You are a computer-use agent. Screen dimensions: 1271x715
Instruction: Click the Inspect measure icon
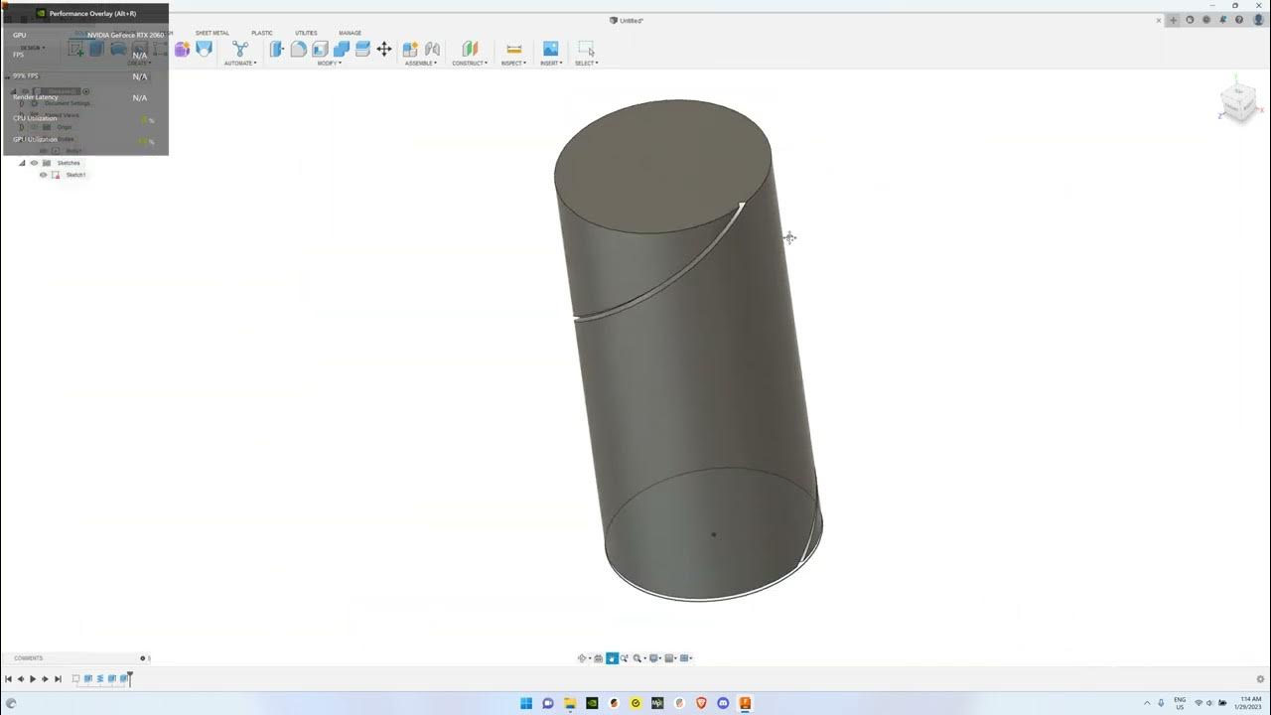pyautogui.click(x=513, y=49)
